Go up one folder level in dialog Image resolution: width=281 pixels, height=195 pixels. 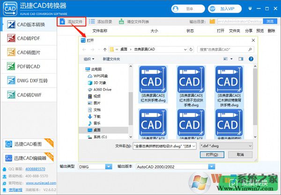[105, 50]
